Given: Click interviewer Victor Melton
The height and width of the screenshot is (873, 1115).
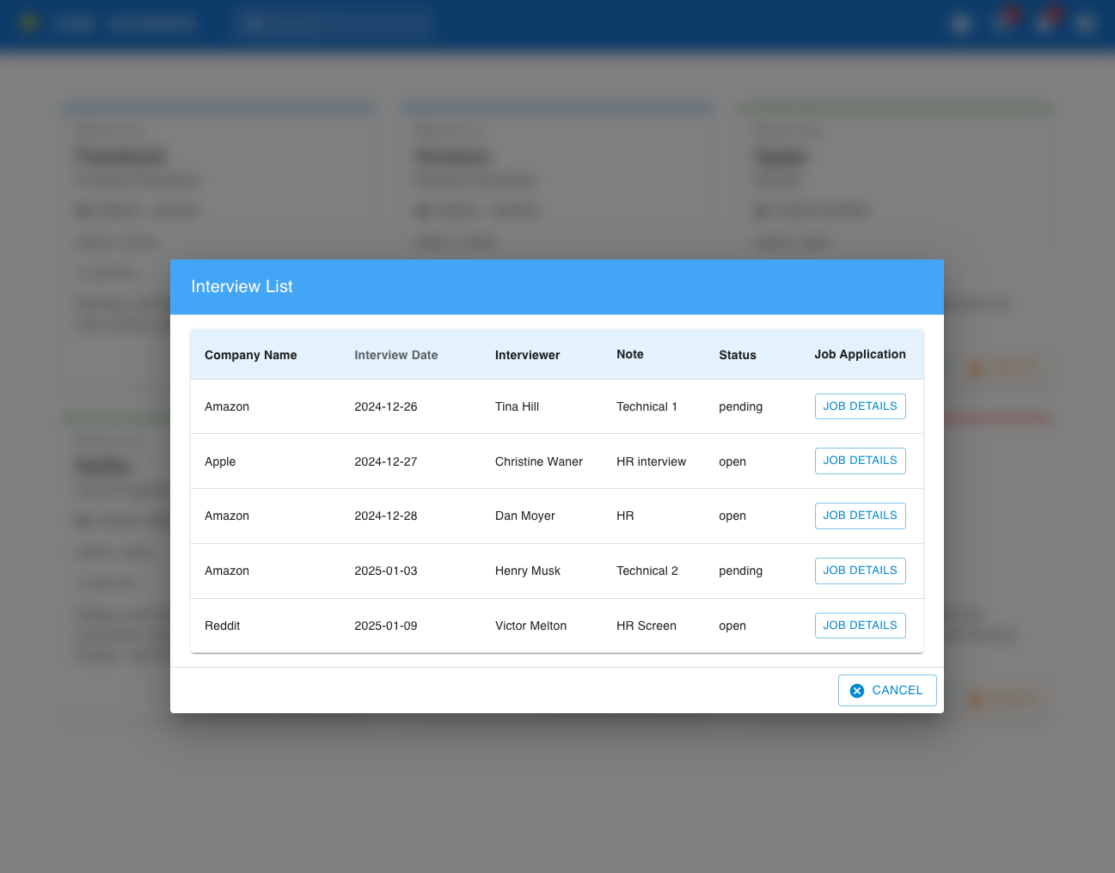Looking at the screenshot, I should pyautogui.click(x=530, y=626).
